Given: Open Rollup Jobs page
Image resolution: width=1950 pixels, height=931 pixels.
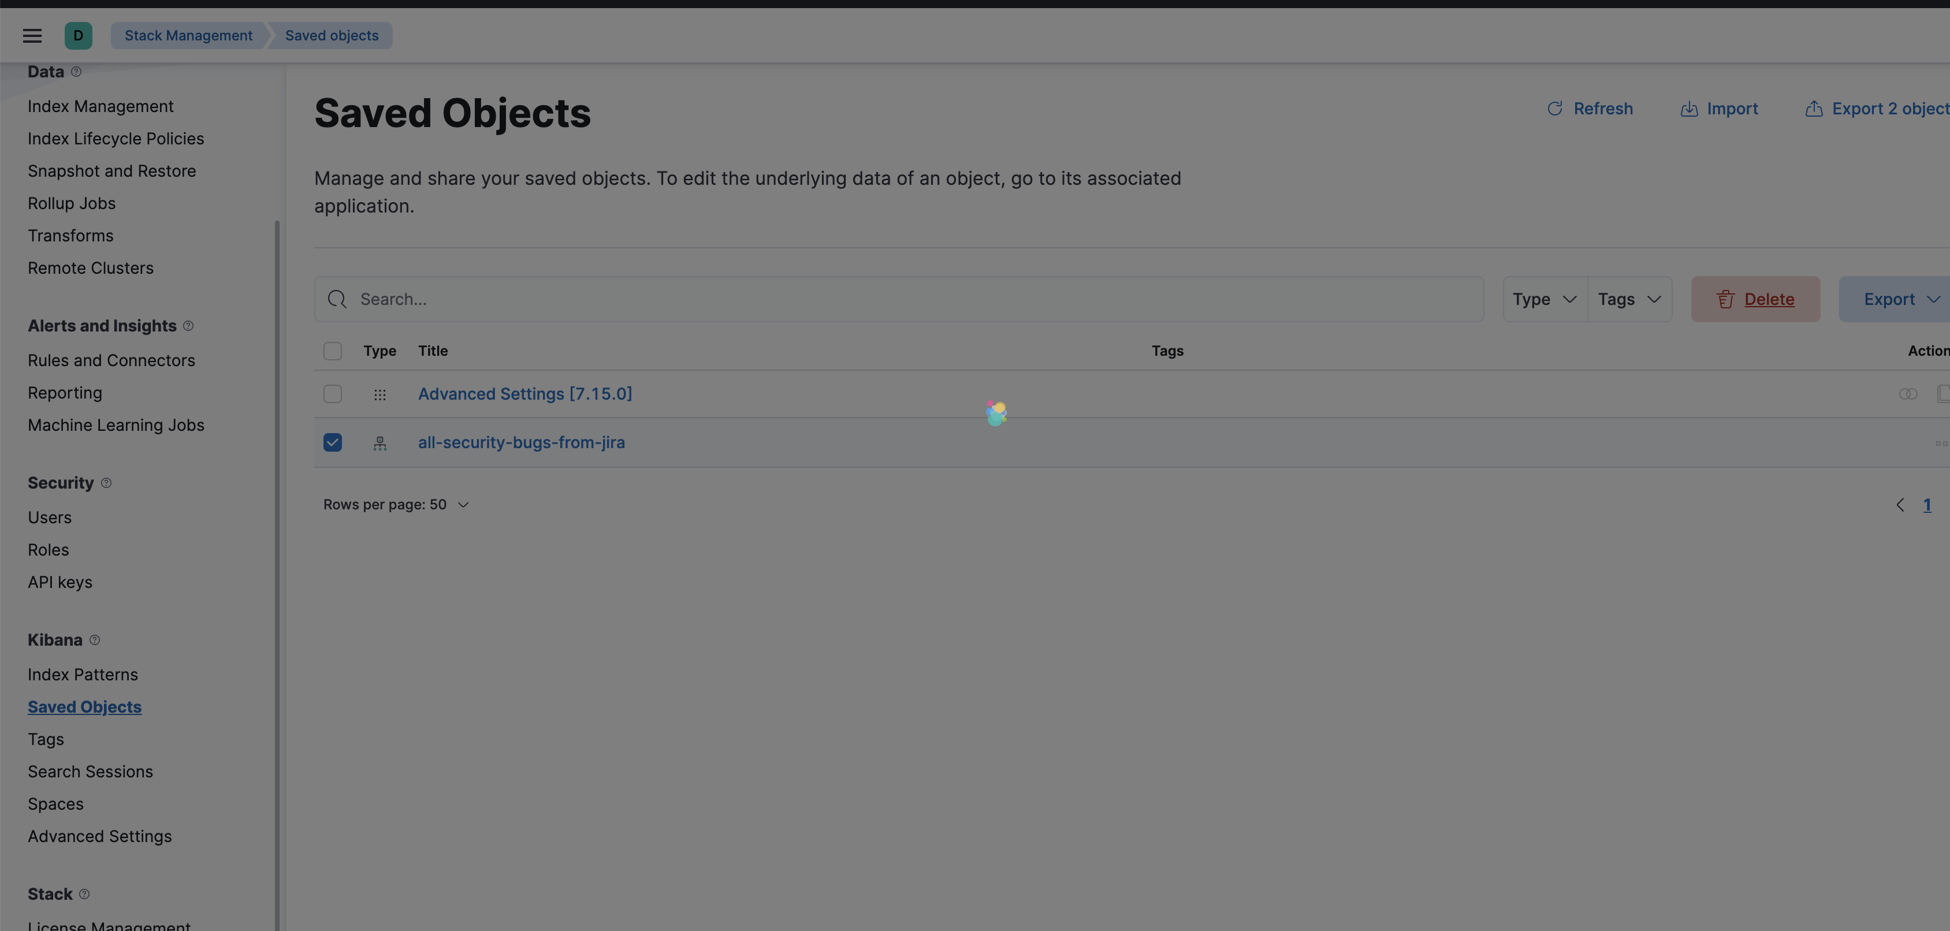Looking at the screenshot, I should pyautogui.click(x=72, y=204).
